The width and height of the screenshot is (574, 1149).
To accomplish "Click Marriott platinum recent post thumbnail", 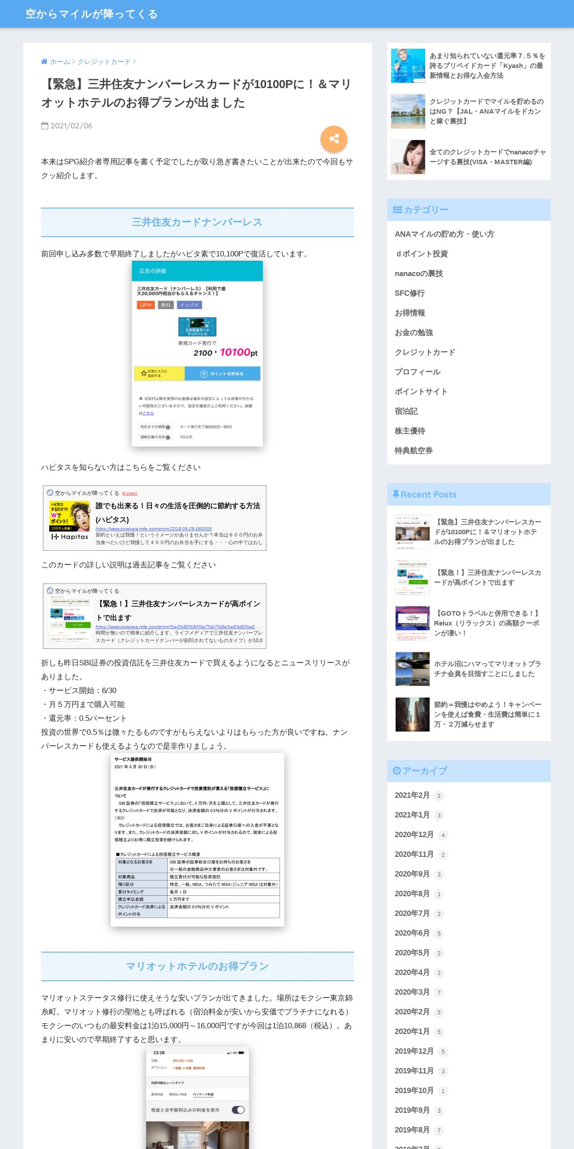I will (412, 669).
